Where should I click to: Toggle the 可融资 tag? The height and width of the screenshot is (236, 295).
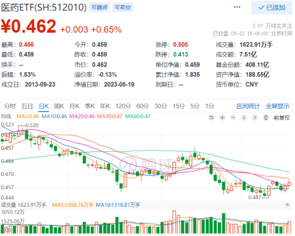coord(99,8)
